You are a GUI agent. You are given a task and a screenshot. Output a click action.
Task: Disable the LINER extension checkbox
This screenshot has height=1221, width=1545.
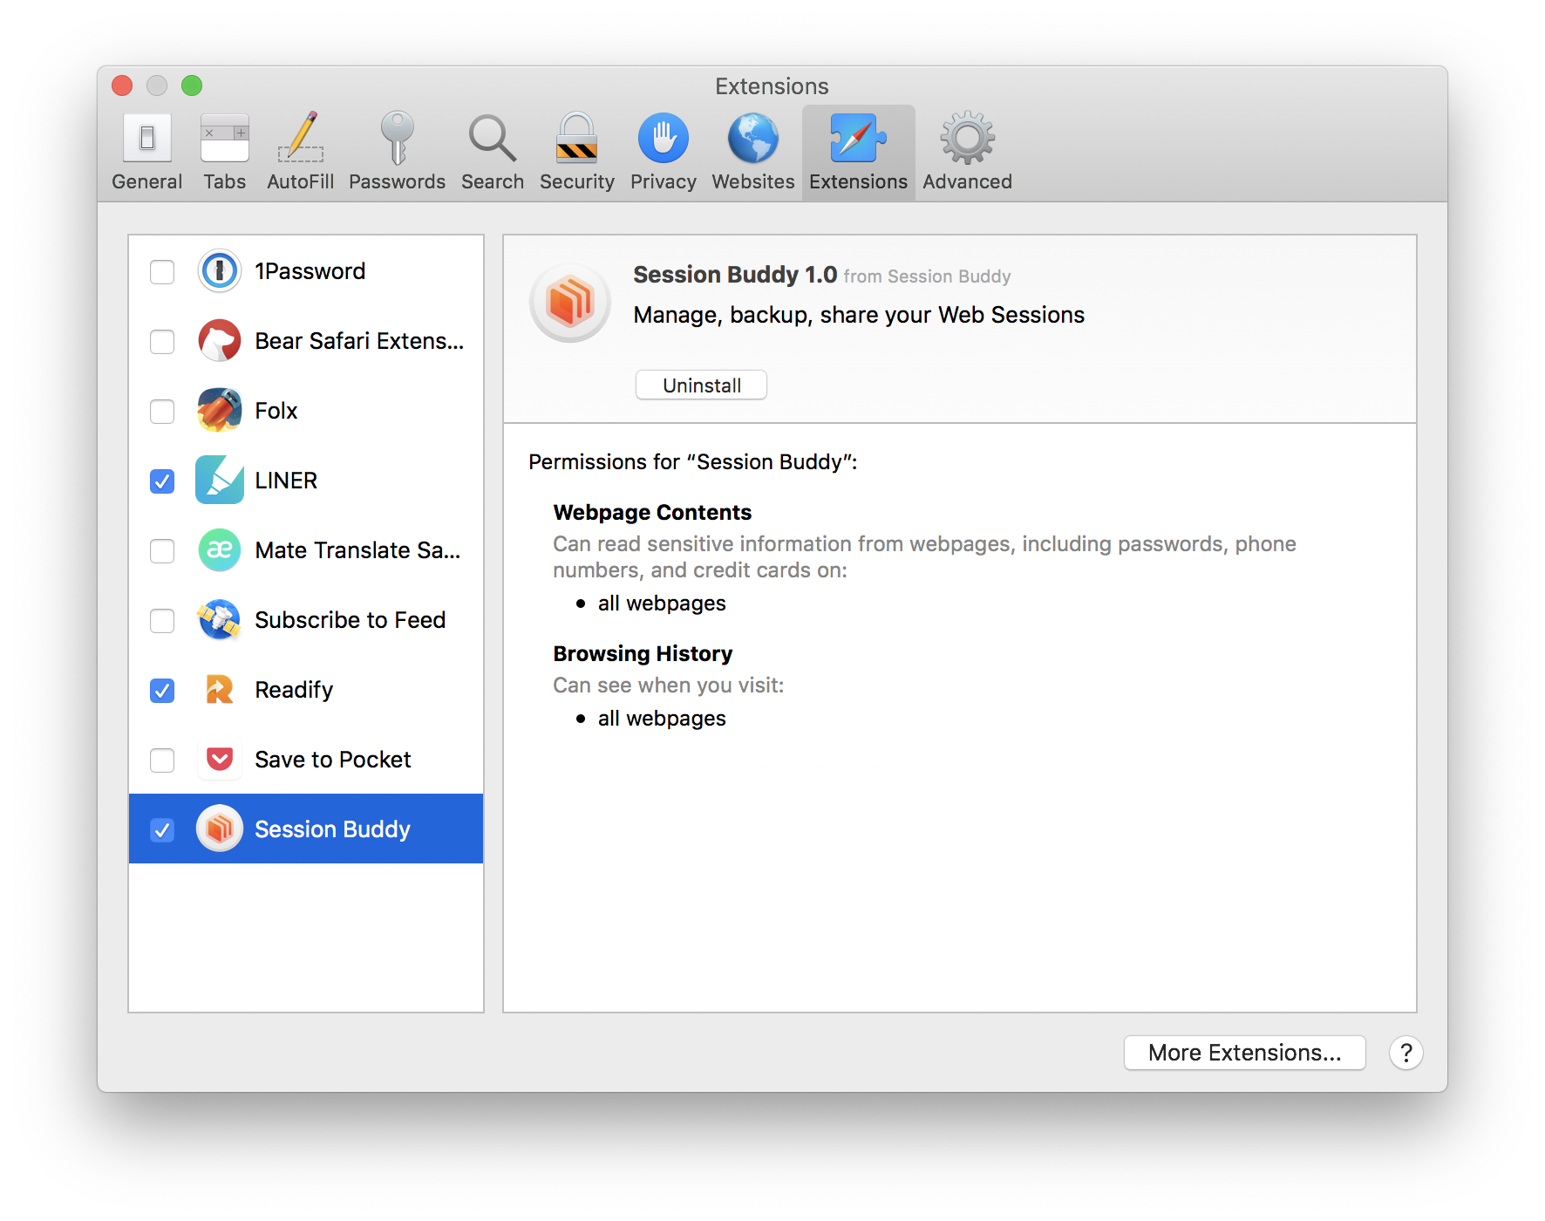point(162,481)
